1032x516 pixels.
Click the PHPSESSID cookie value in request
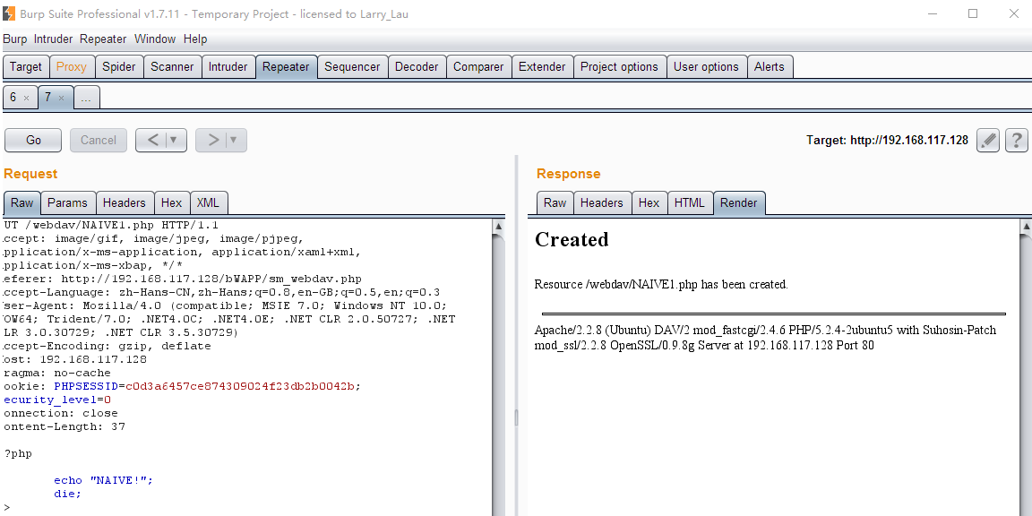tap(242, 386)
